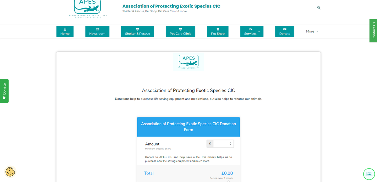Go to Shelter & Rescue page
Viewport: 377px width, 182px height.
pyautogui.click(x=138, y=31)
